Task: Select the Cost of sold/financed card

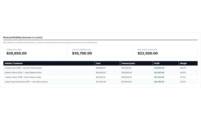Action: point(100,52)
